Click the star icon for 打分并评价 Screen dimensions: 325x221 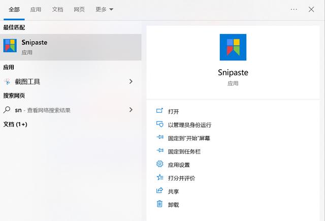[159, 177]
